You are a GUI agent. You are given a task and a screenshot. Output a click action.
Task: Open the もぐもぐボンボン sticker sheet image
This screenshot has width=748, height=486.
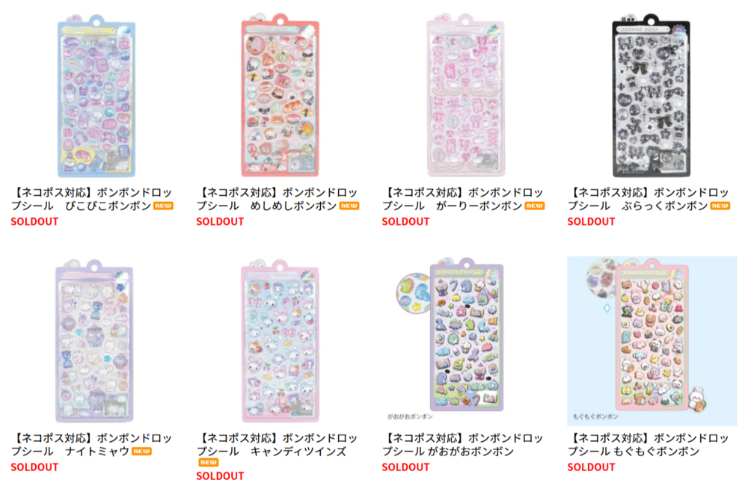tap(652, 340)
